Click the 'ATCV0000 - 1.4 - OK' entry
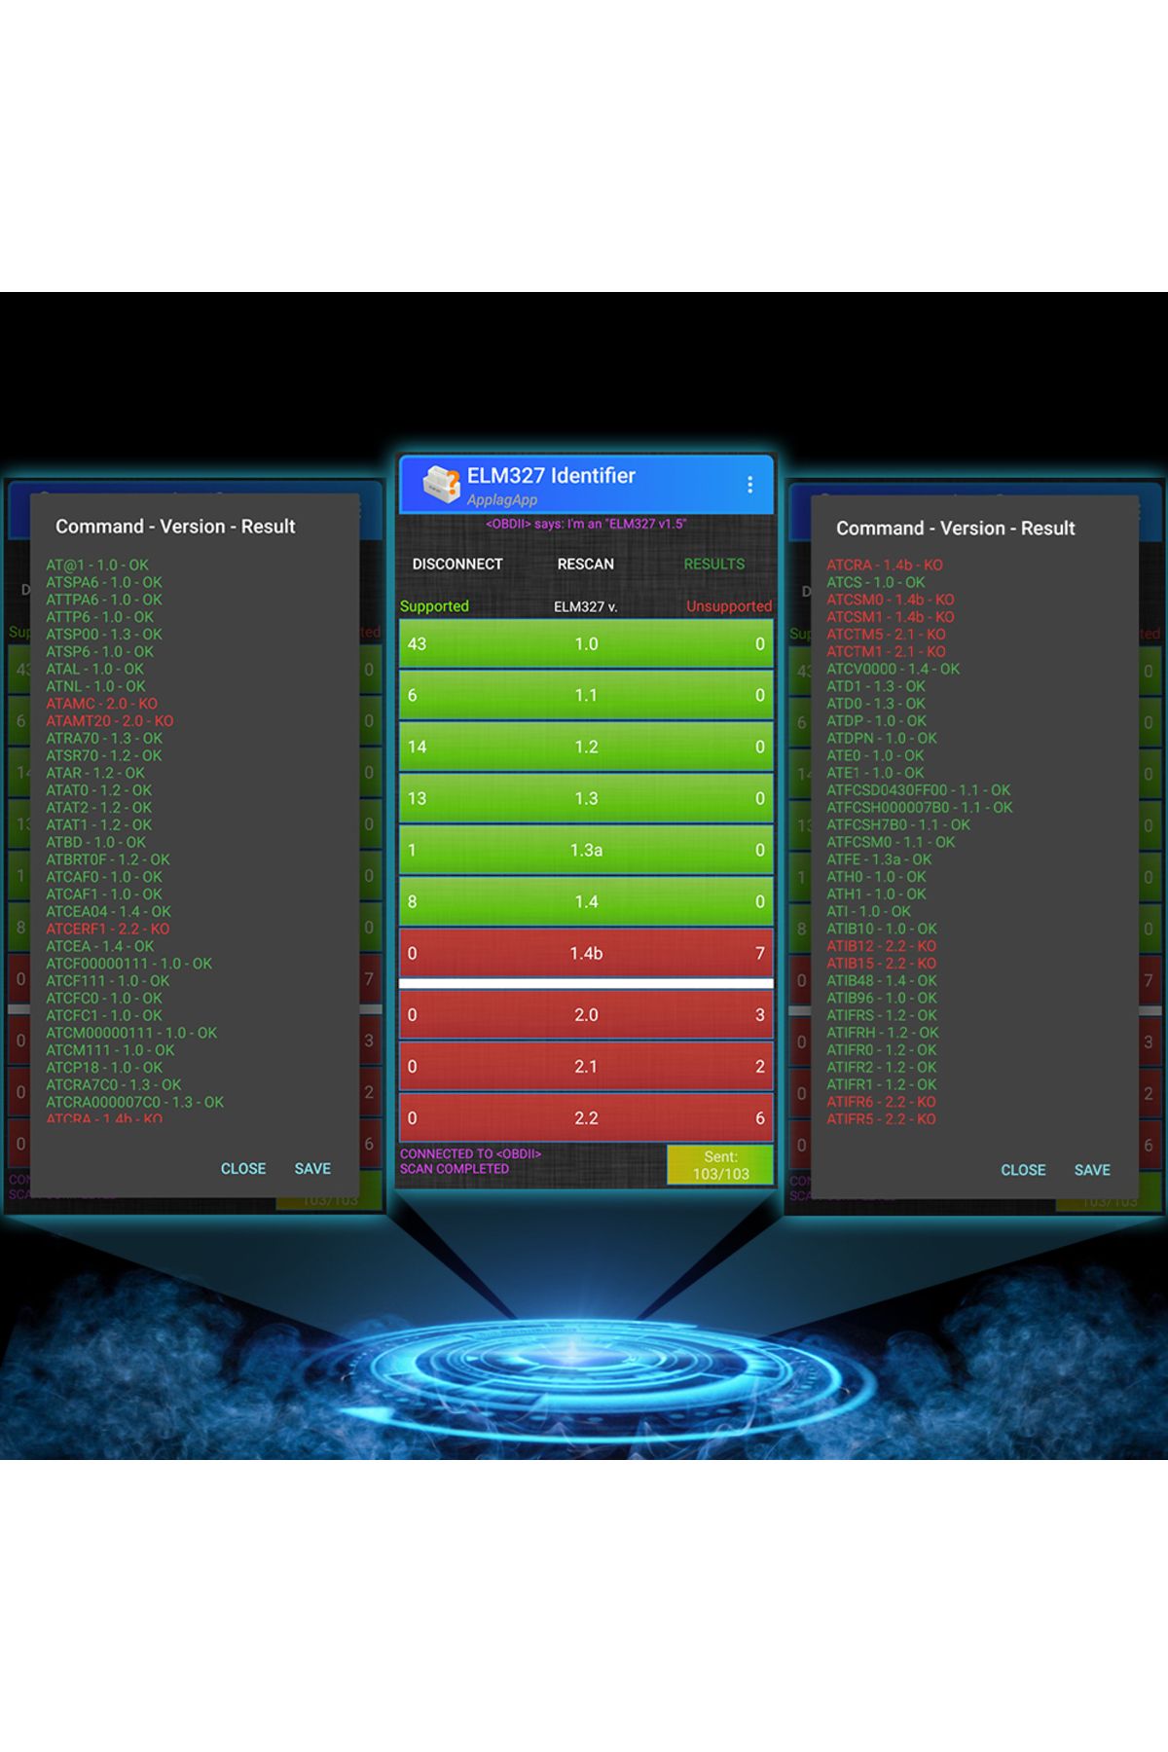This screenshot has height=1752, width=1168. point(893,669)
